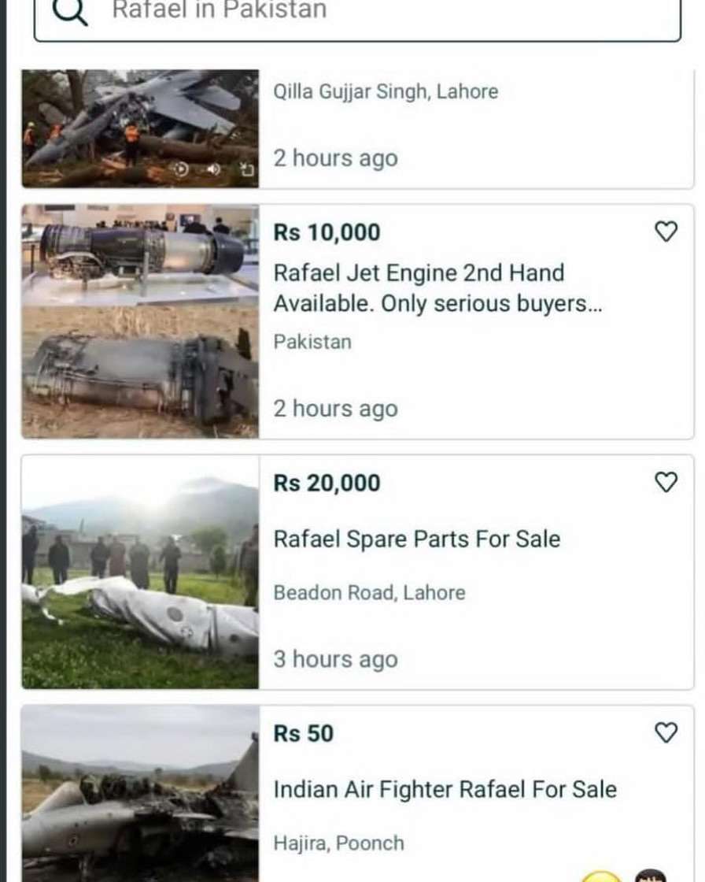Tap the rotate icon on first thumbnail
This screenshot has height=882, width=705.
tap(246, 169)
